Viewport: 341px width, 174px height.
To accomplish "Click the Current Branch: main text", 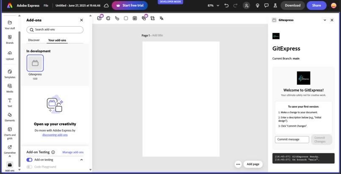I will [x=286, y=59].
